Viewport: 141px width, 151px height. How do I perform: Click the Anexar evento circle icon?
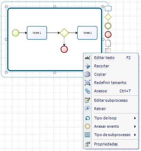click(x=88, y=126)
